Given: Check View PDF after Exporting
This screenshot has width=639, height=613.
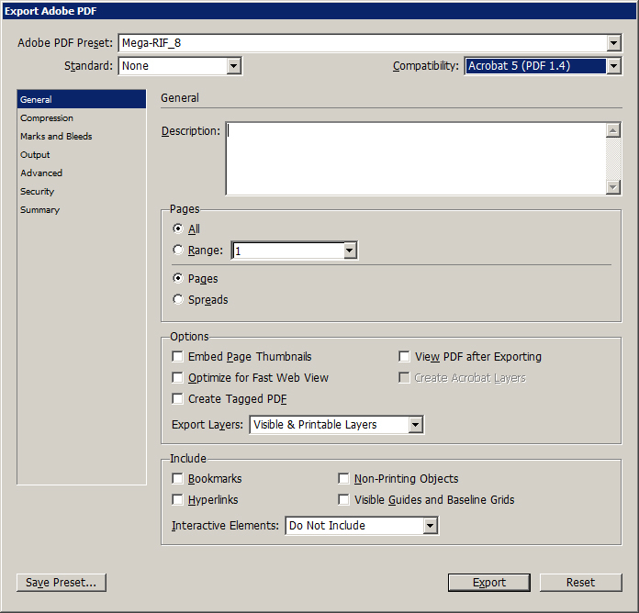Looking at the screenshot, I should point(404,357).
